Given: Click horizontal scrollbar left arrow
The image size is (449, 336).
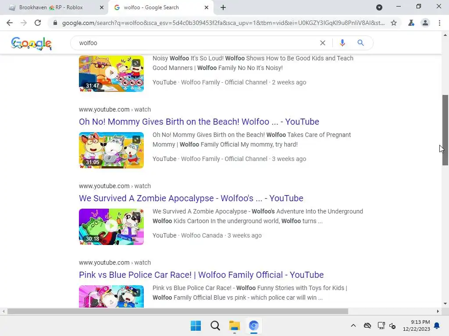Looking at the screenshot, I should tap(3, 311).
